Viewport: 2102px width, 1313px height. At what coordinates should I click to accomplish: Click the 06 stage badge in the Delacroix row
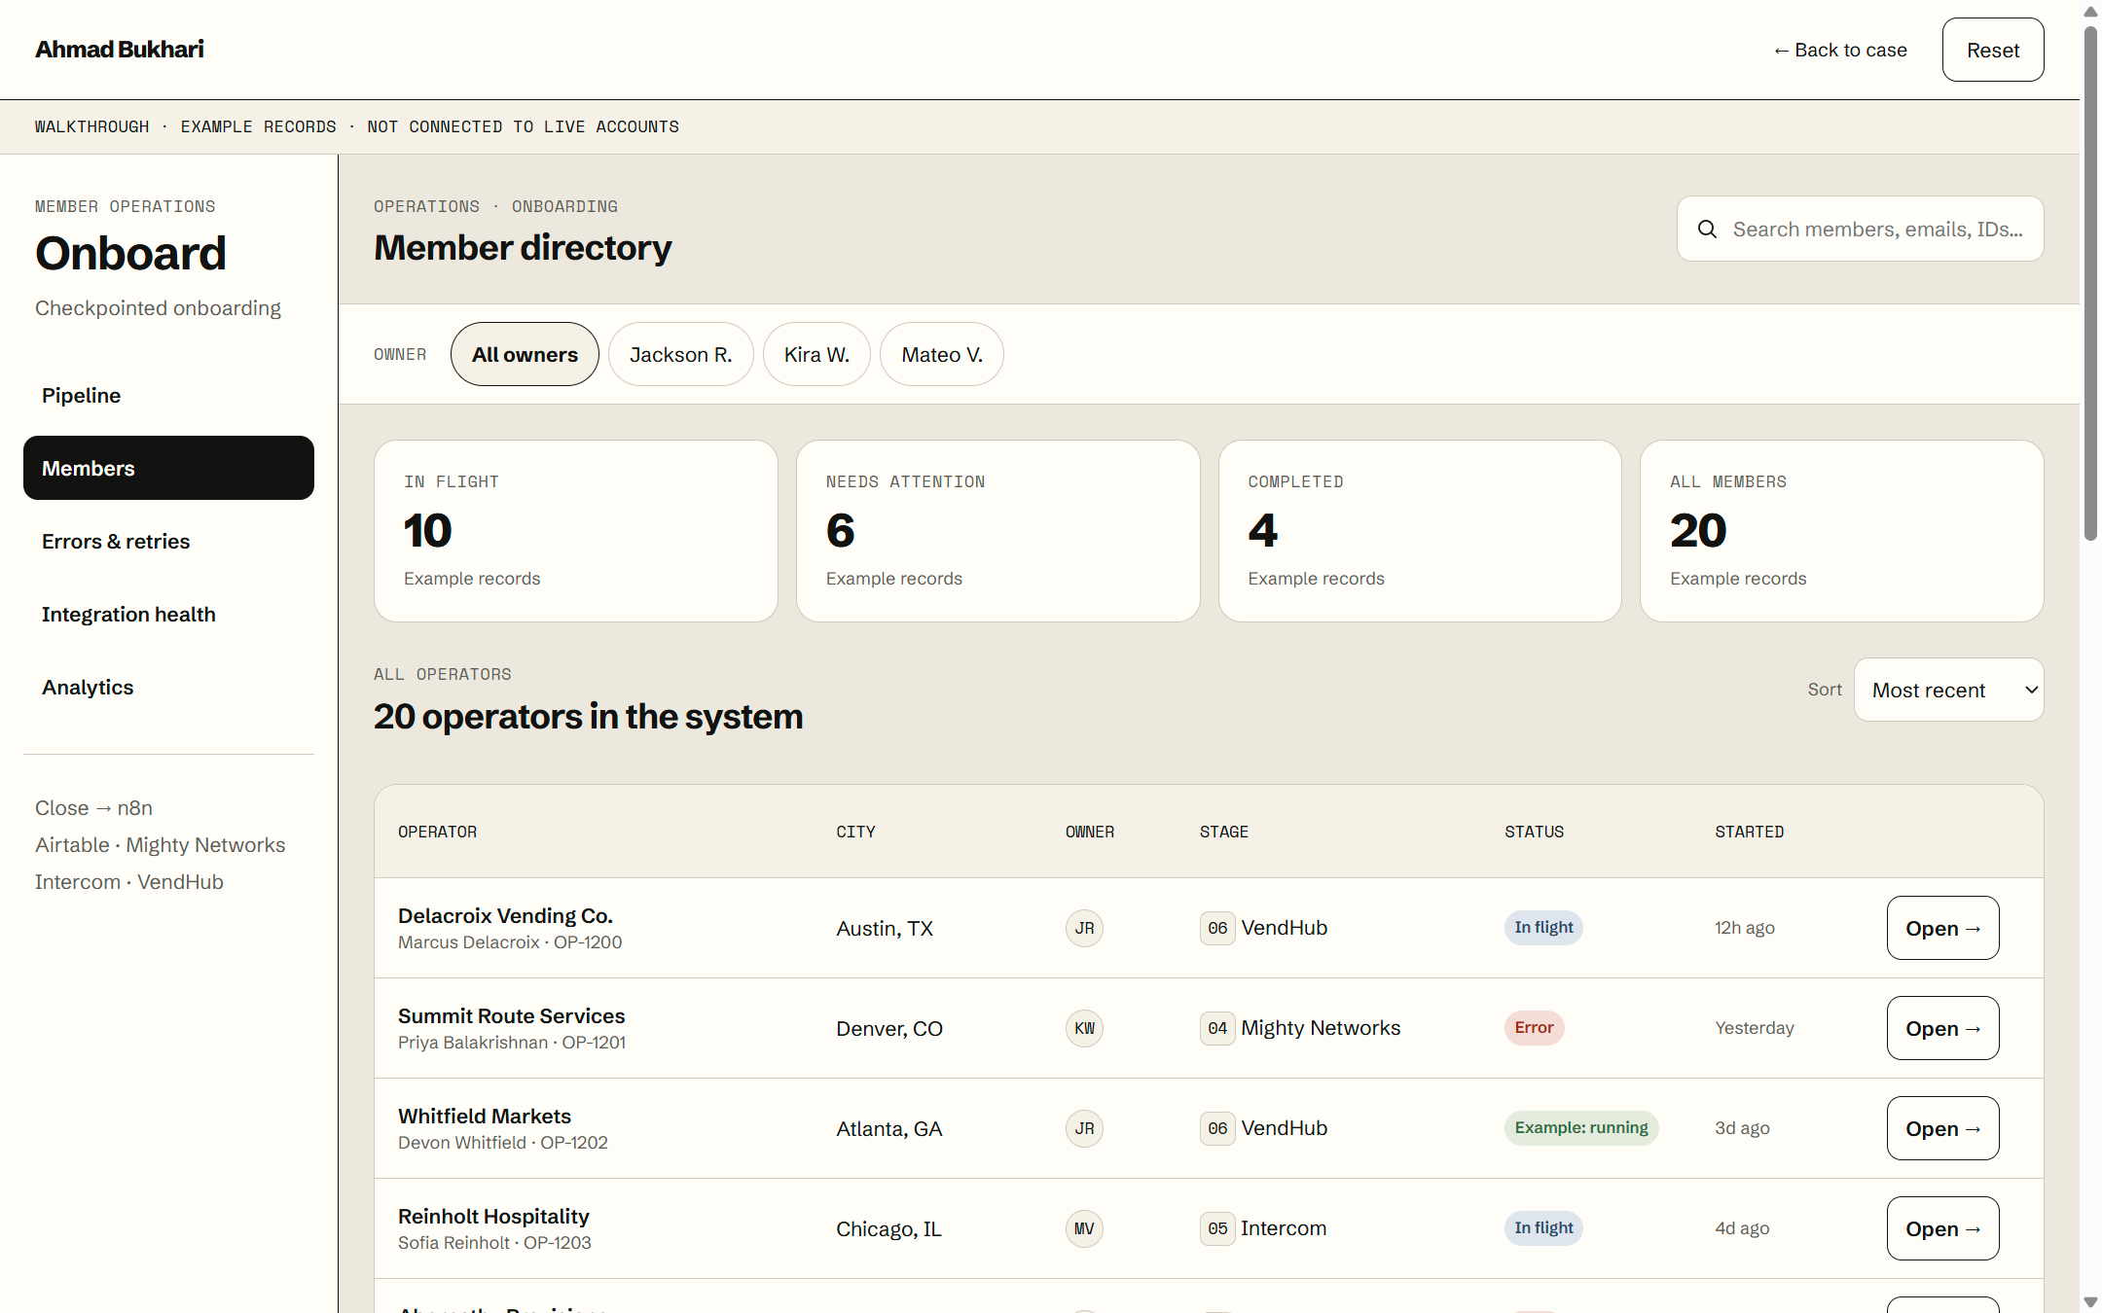[1217, 928]
